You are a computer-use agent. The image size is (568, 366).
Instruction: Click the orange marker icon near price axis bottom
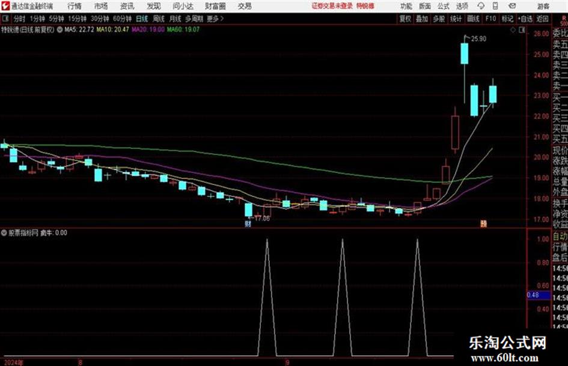tap(484, 224)
